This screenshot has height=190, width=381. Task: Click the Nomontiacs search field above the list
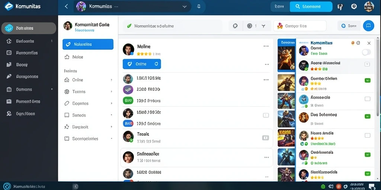[173, 26]
